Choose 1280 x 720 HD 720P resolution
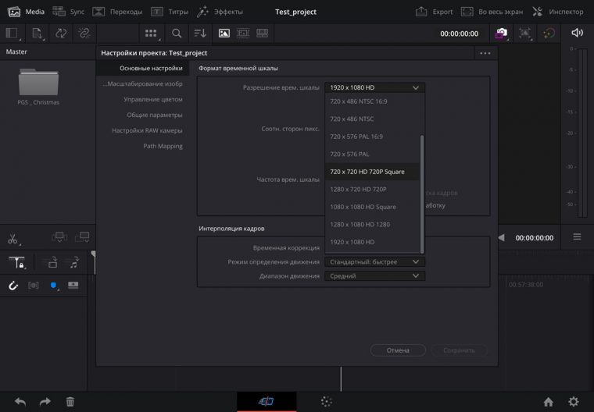This screenshot has height=412, width=594. (358, 189)
